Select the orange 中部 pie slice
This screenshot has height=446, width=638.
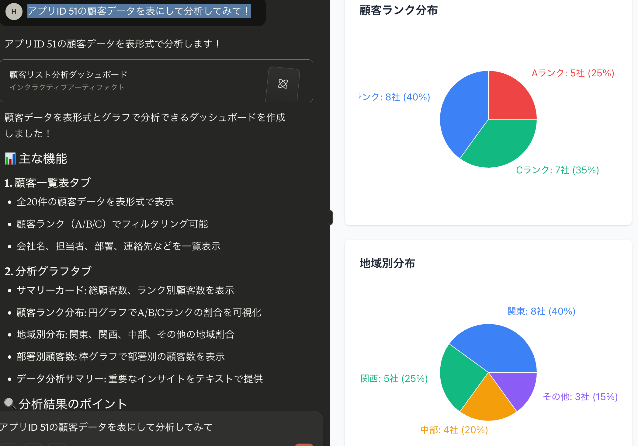[488, 402]
